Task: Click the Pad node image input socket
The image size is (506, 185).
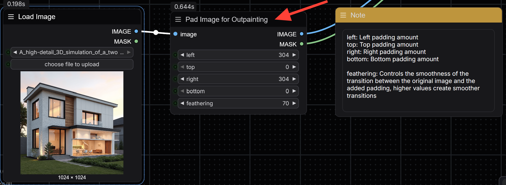Action: [175, 34]
